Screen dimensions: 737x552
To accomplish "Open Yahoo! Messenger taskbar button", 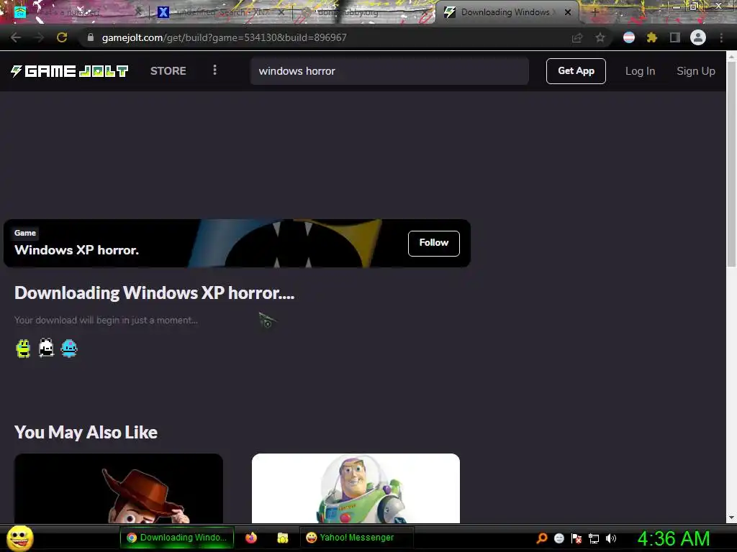I will pyautogui.click(x=356, y=538).
